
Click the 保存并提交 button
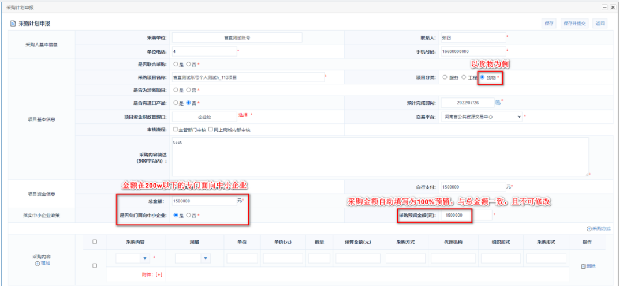(575, 24)
